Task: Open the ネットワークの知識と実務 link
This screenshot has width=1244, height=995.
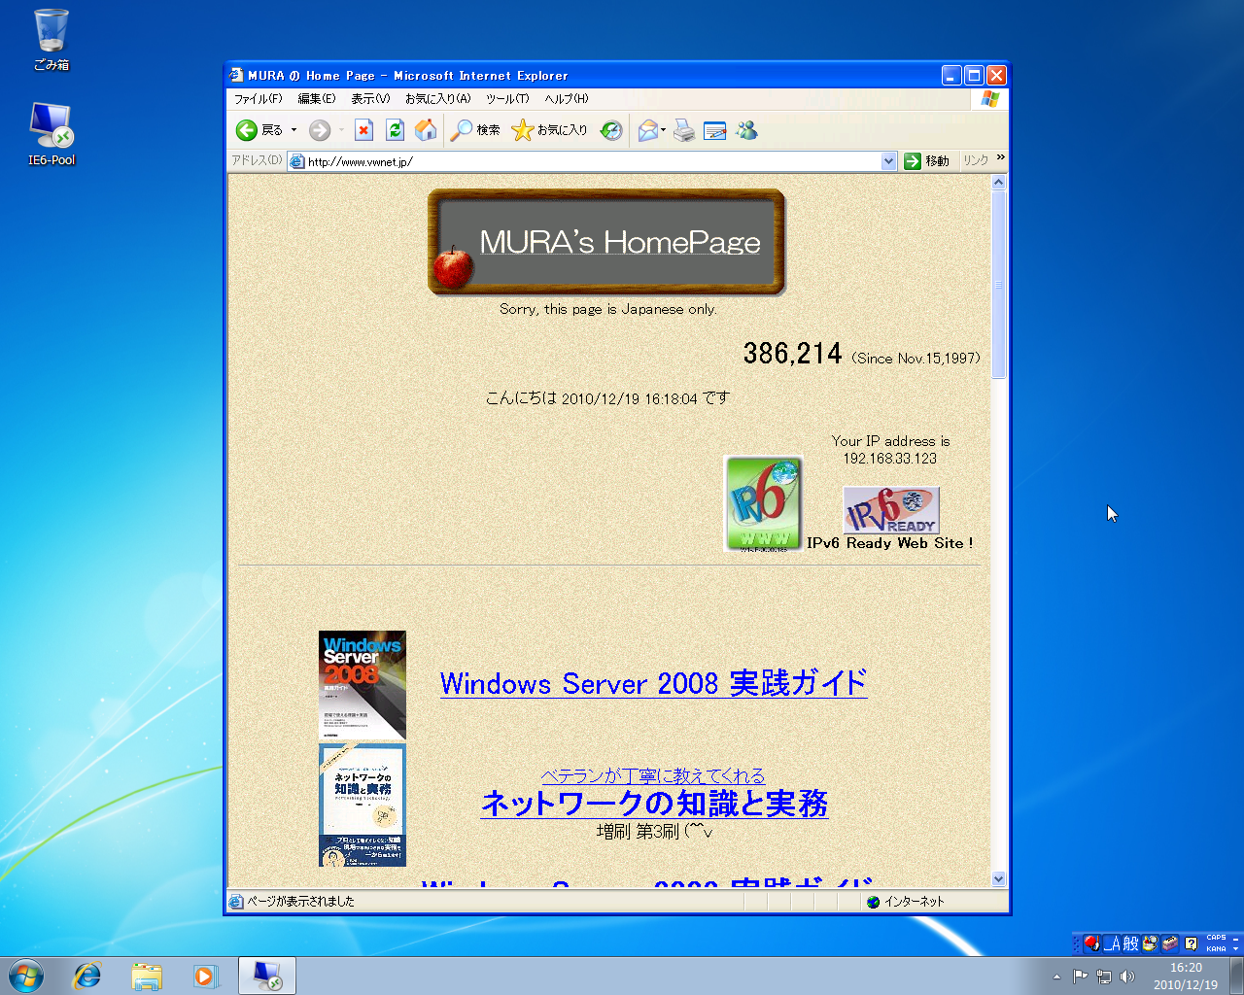Action: tap(654, 803)
